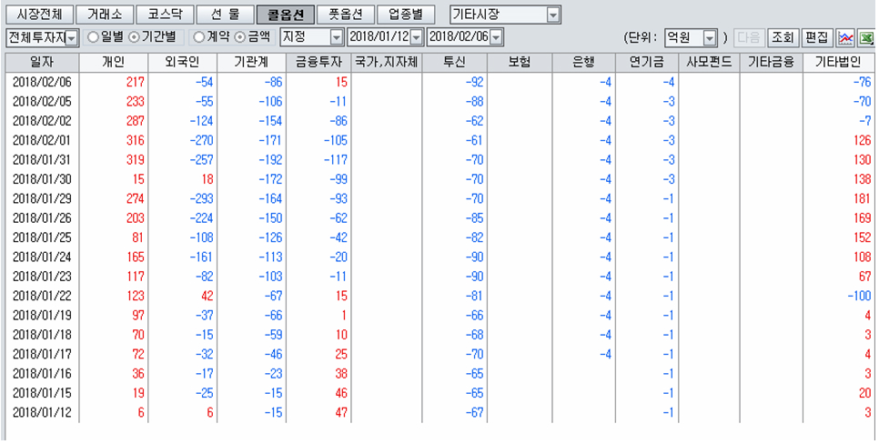Expand the 기타시장 dropdown
The image size is (879, 444).
(553, 15)
